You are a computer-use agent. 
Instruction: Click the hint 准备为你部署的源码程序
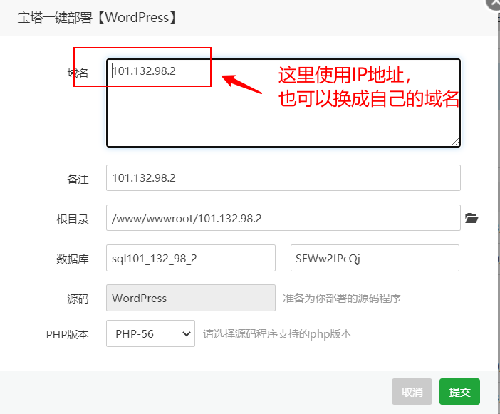tap(342, 299)
